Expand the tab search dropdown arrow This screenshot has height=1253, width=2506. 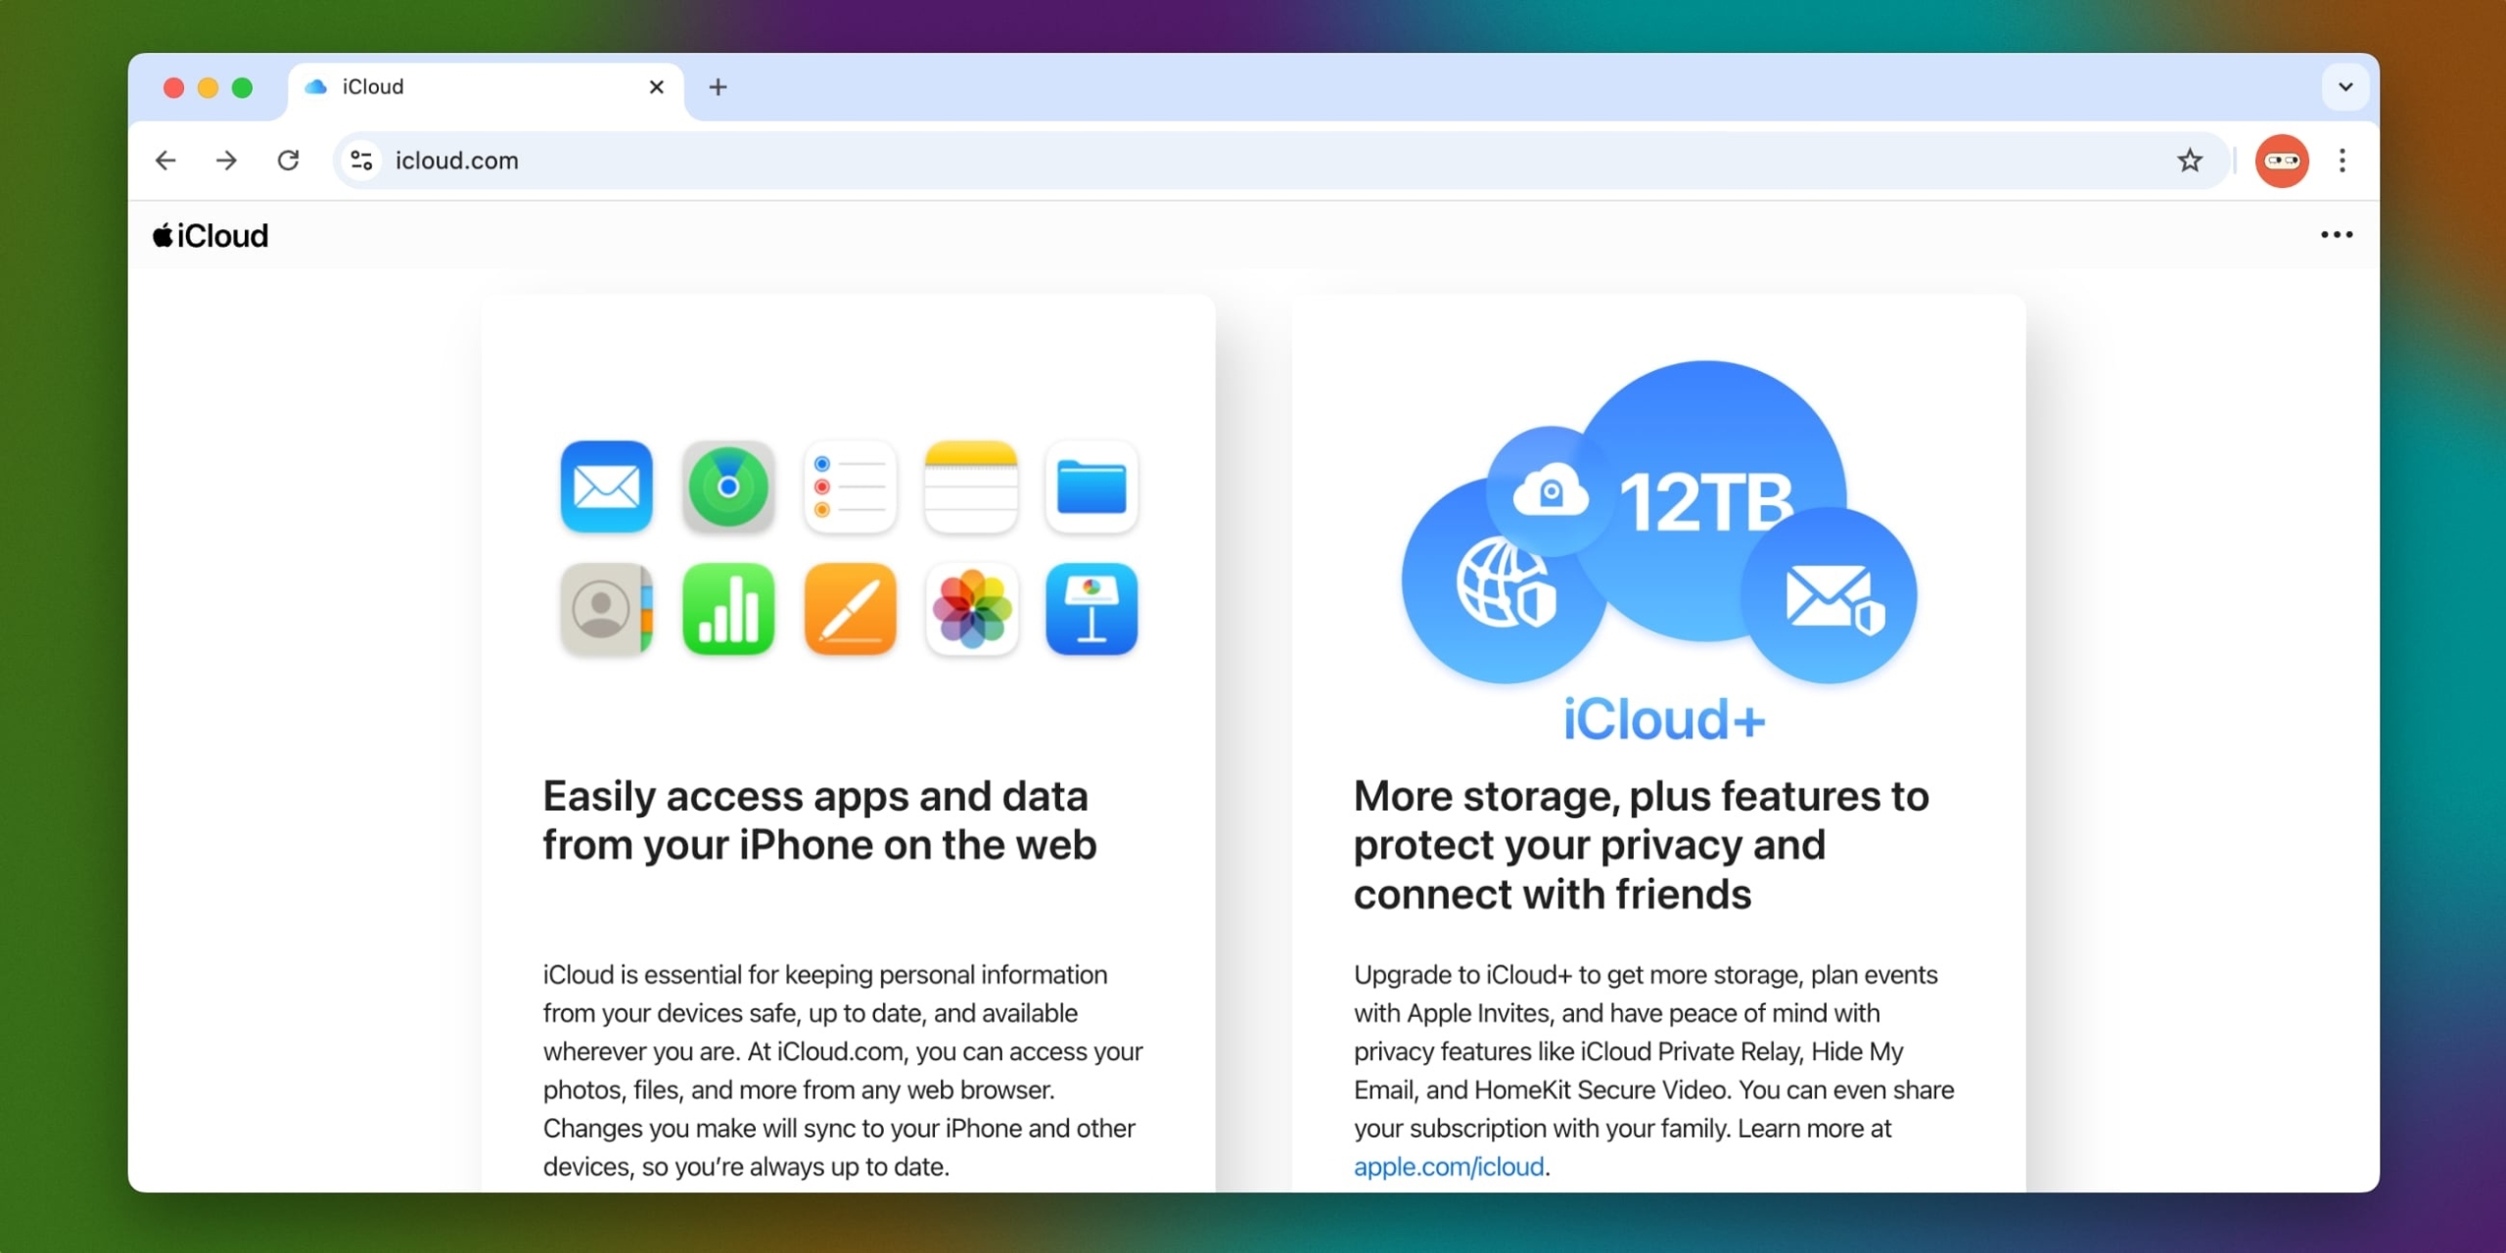2345,87
